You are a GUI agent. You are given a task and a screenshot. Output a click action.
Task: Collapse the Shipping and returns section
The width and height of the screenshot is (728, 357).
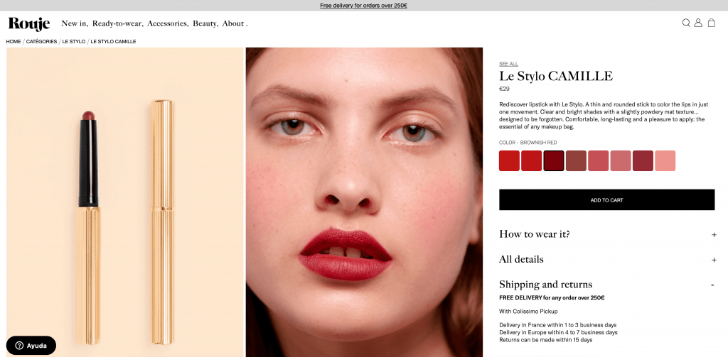(608, 285)
